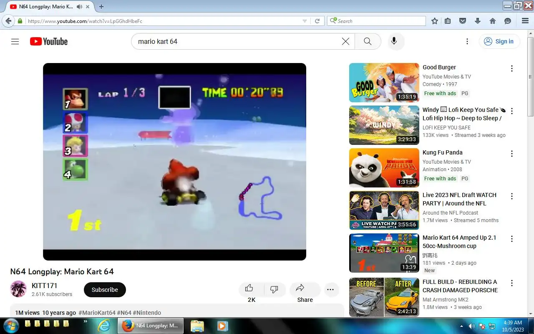Screen dimensions: 534x334
Task: Like the video with thumbs up
Action: (x=249, y=288)
